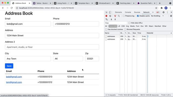
Task: View site information icon in address bar
Action: pos(17,8)
